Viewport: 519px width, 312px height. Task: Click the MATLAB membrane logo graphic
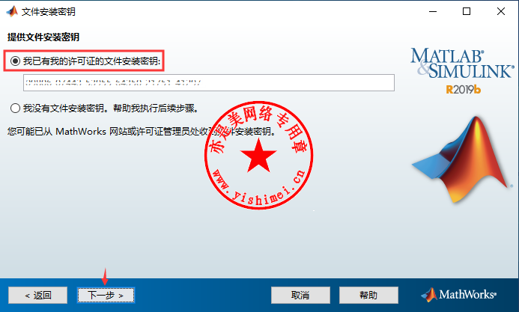[x=461, y=159]
